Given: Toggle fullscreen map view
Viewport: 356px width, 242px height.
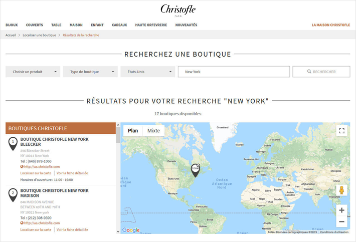Looking at the screenshot, I should 341,131.
